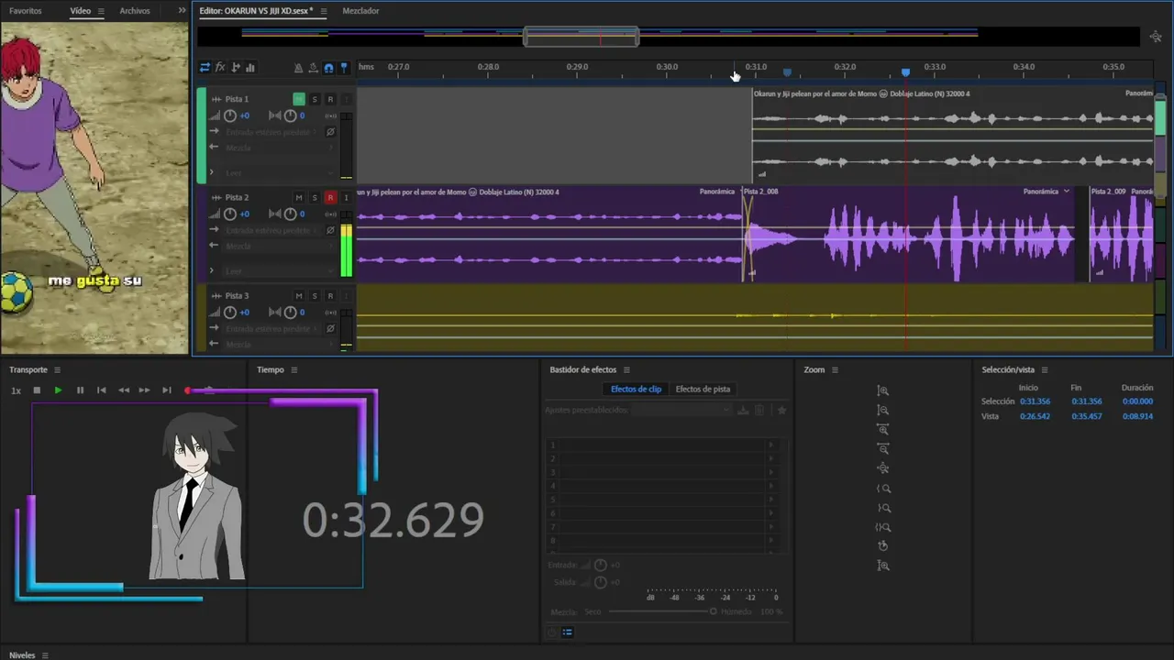This screenshot has width=1174, height=660.
Task: Open the Mezclador tab
Action: [x=360, y=11]
